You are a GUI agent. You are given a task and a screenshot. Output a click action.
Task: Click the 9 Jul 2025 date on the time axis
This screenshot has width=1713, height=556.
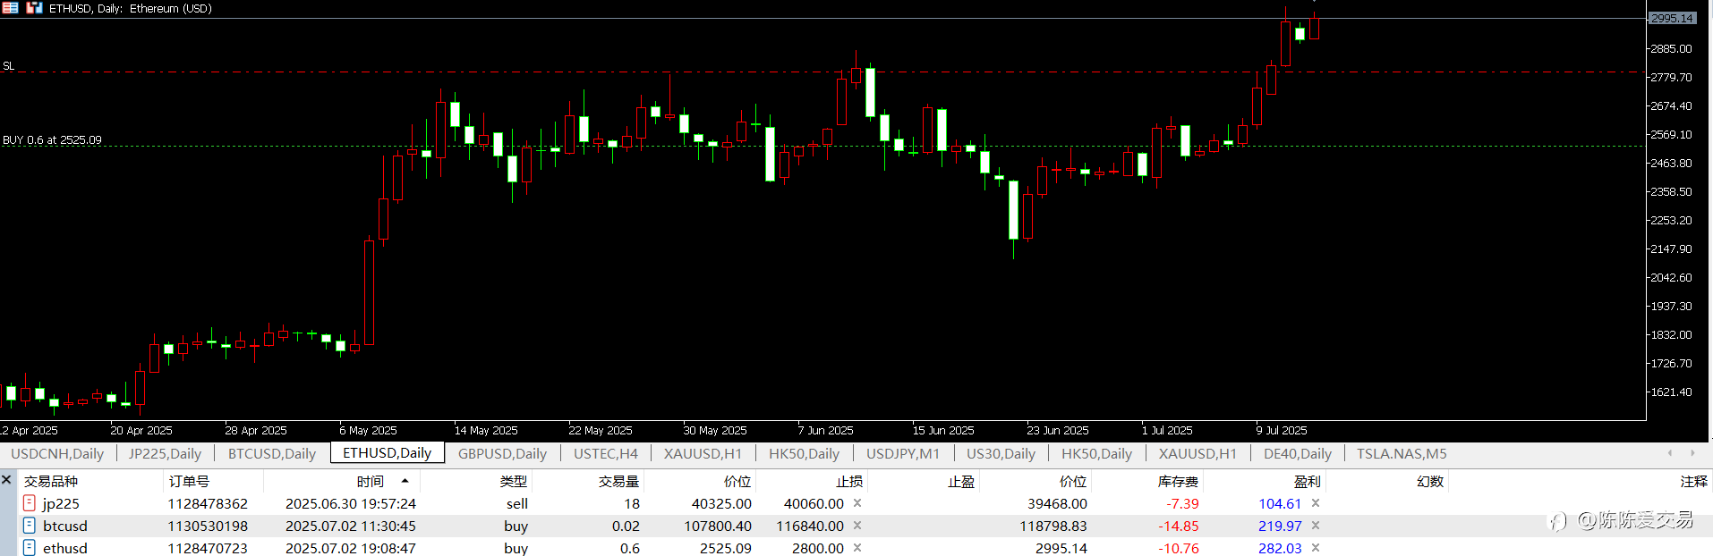point(1282,430)
